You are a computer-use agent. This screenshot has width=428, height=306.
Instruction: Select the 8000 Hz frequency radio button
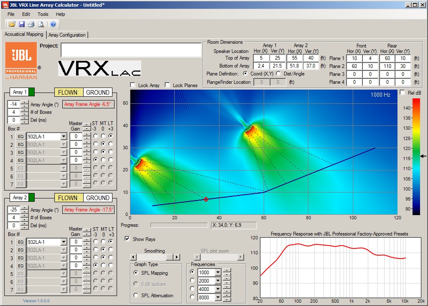click(192, 297)
